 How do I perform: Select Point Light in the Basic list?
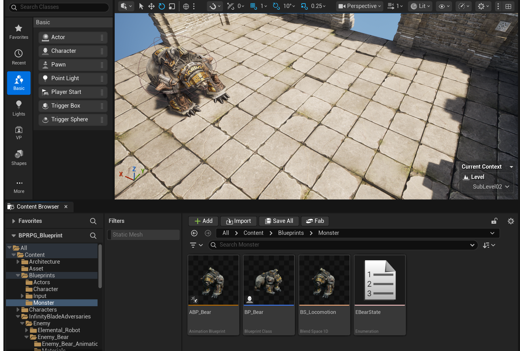(73, 78)
